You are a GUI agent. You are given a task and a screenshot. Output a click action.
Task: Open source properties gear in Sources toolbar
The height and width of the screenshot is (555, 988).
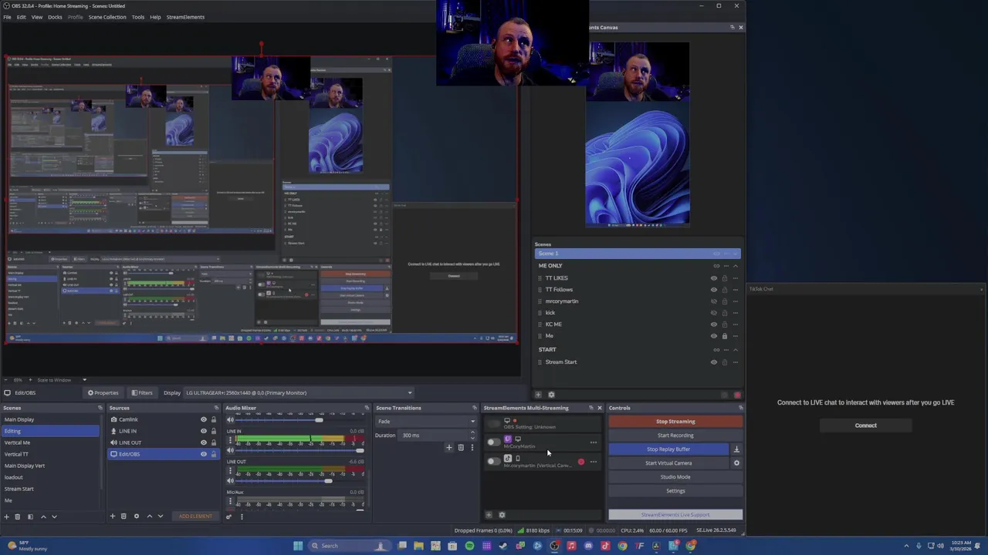click(137, 516)
